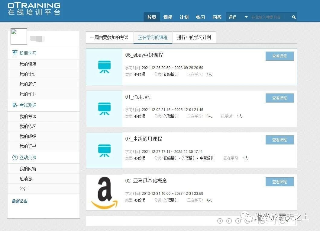The width and height of the screenshot is (320, 231).
Task: Click the 考试测评 document pencil icon
Action: [15, 105]
